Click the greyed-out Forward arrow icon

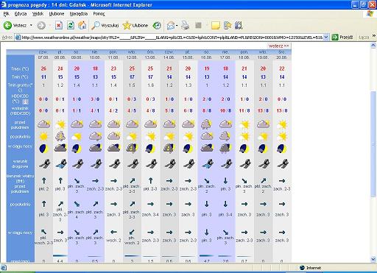pyautogui.click(x=41, y=25)
